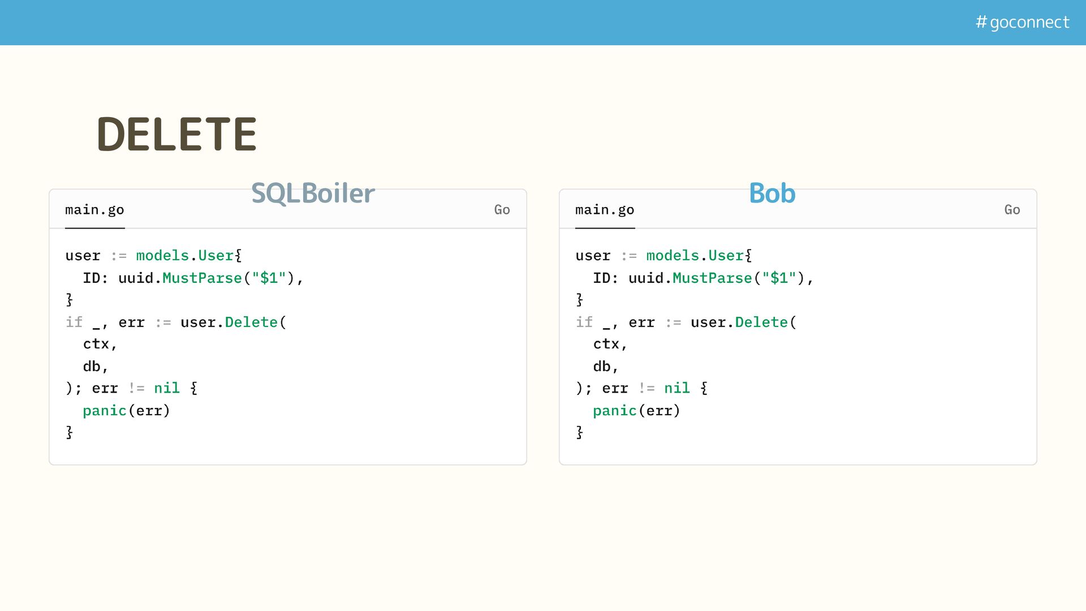This screenshot has height=611, width=1086.
Task: Select the main.go tab in SQLBoiler panel
Action: [94, 210]
